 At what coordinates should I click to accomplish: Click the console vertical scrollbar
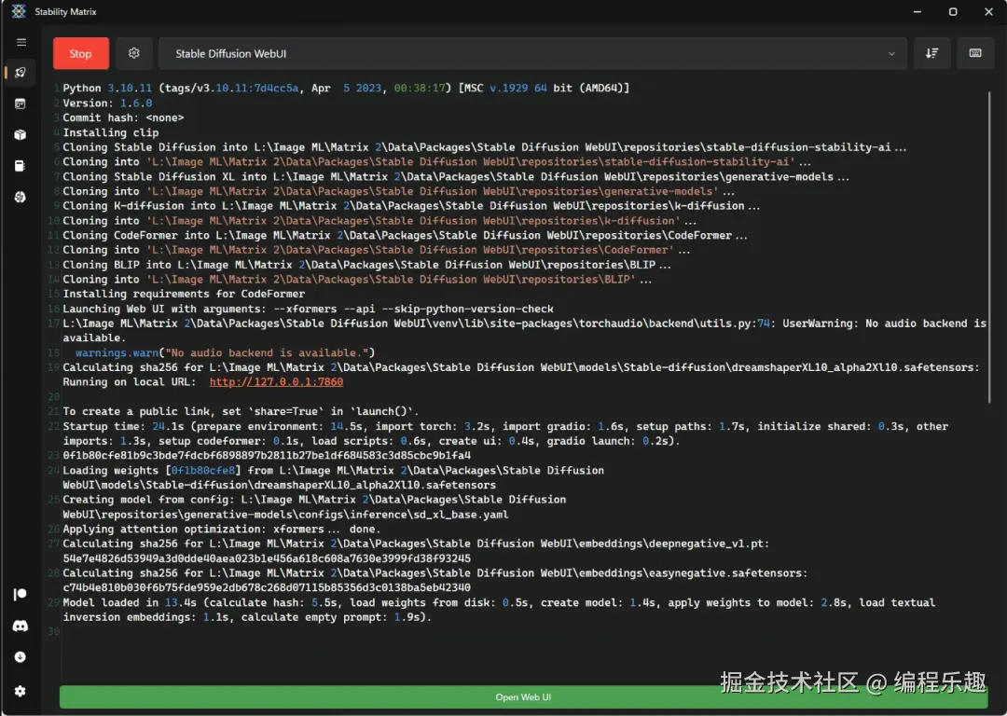[x=989, y=247]
